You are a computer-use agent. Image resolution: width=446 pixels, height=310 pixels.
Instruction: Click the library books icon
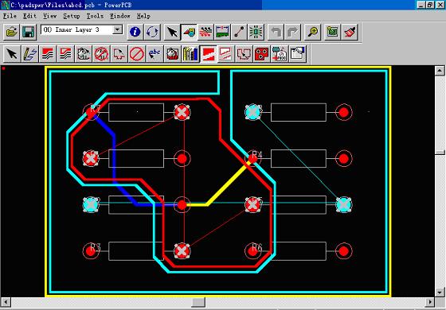pyautogui.click(x=190, y=54)
